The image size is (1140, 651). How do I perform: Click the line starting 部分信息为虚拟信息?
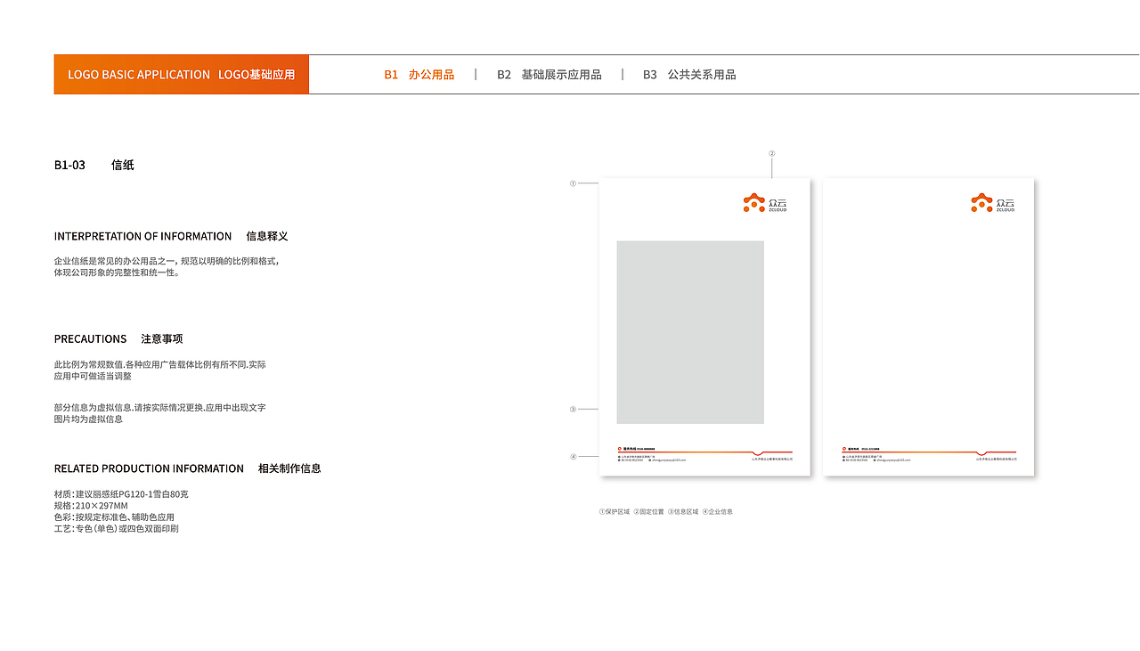(160, 407)
